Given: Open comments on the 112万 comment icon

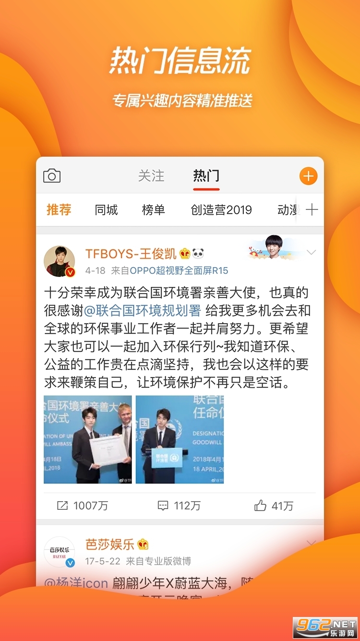Looking at the screenshot, I should point(163,505).
